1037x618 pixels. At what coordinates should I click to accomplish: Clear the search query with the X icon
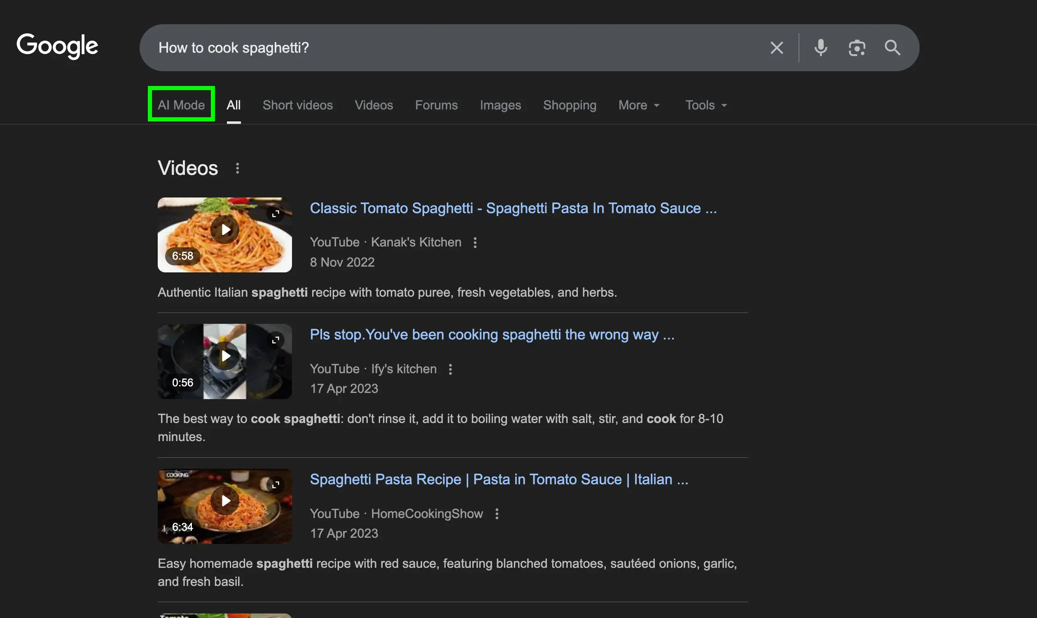pyautogui.click(x=776, y=47)
